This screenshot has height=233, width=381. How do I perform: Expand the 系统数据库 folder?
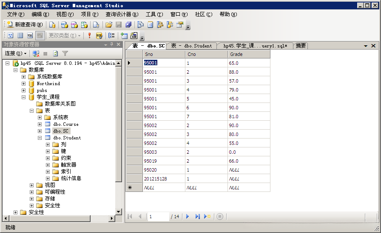pos(23,77)
